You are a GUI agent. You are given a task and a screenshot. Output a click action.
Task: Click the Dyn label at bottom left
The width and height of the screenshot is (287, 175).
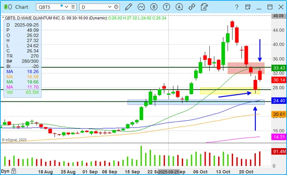pos(5,171)
